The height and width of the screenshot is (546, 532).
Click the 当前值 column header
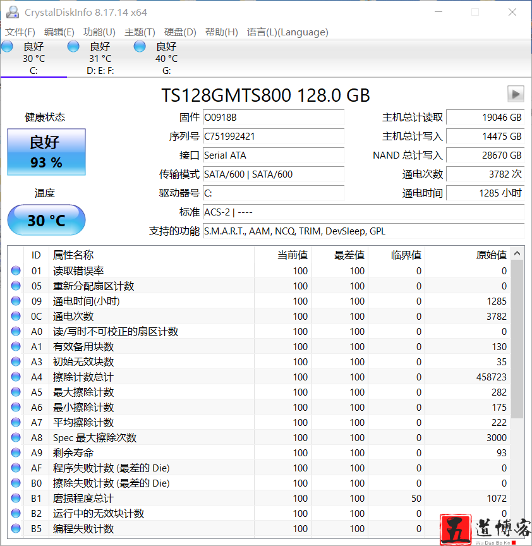coord(282,255)
